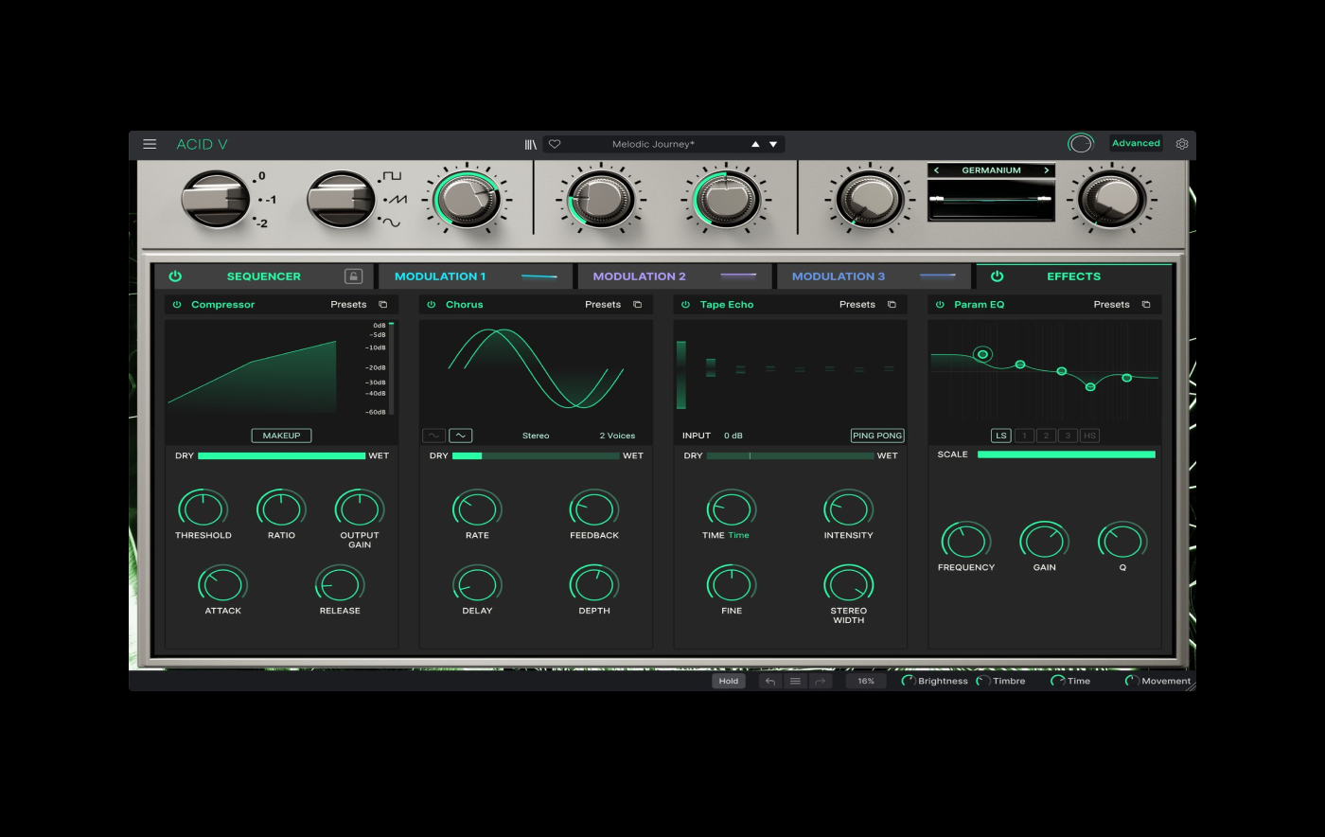
Task: Adjust Compressor DRY/WET slider
Action: point(281,455)
